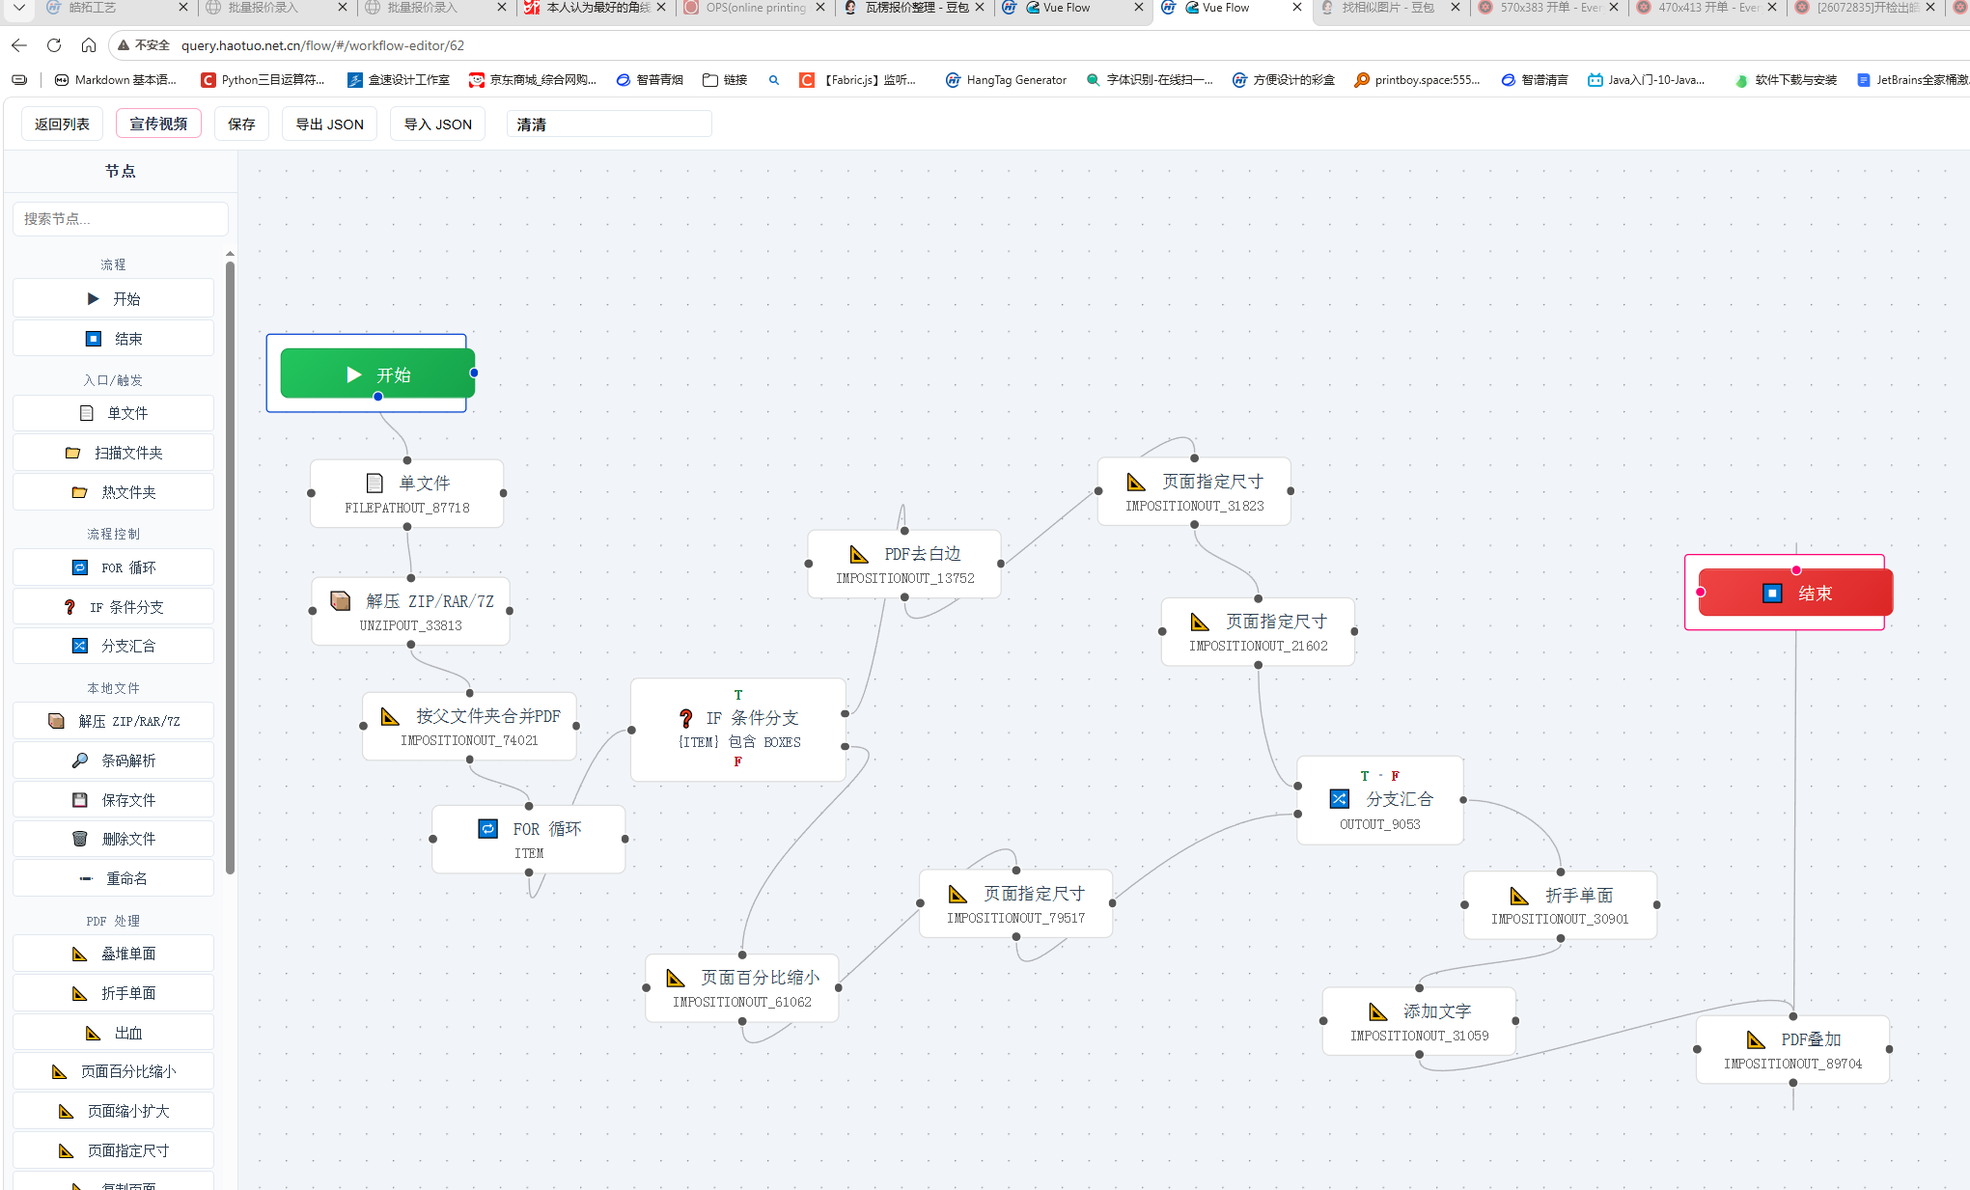The height and width of the screenshot is (1190, 1970).
Task: Click the 导出 JSON button
Action: (329, 124)
